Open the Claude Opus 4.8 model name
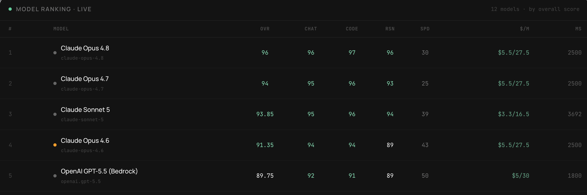 pos(85,48)
